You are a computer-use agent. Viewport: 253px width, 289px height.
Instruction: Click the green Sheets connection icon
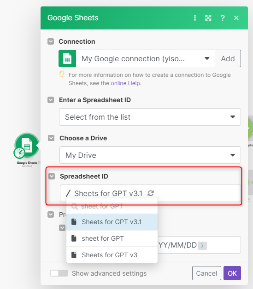coord(67,58)
